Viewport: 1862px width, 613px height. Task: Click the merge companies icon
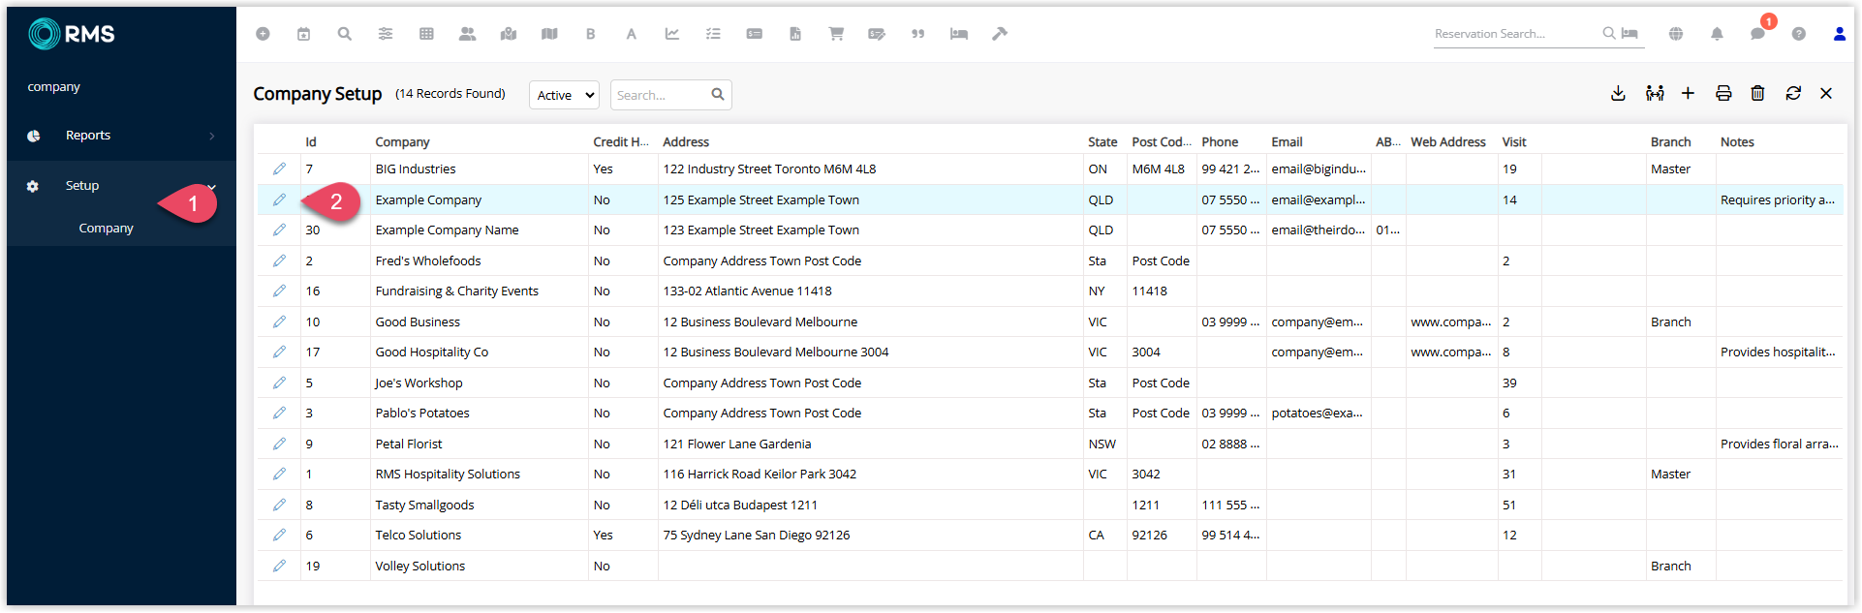point(1655,93)
